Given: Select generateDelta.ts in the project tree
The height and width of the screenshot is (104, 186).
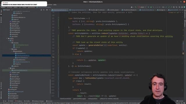Looking at the screenshot, I should 22,58.
